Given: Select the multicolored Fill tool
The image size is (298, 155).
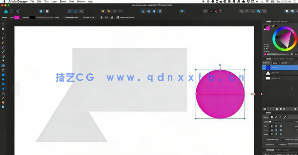Looking at the screenshot, I should (x=3, y=56).
